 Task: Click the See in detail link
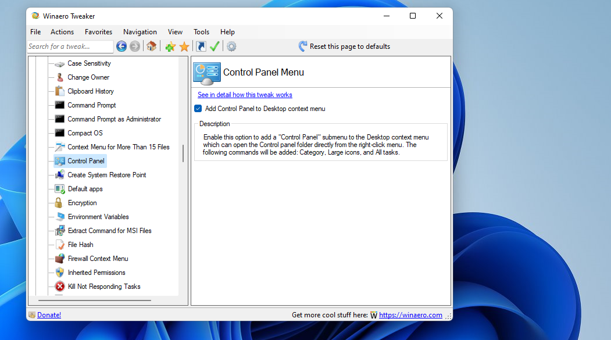click(x=244, y=94)
